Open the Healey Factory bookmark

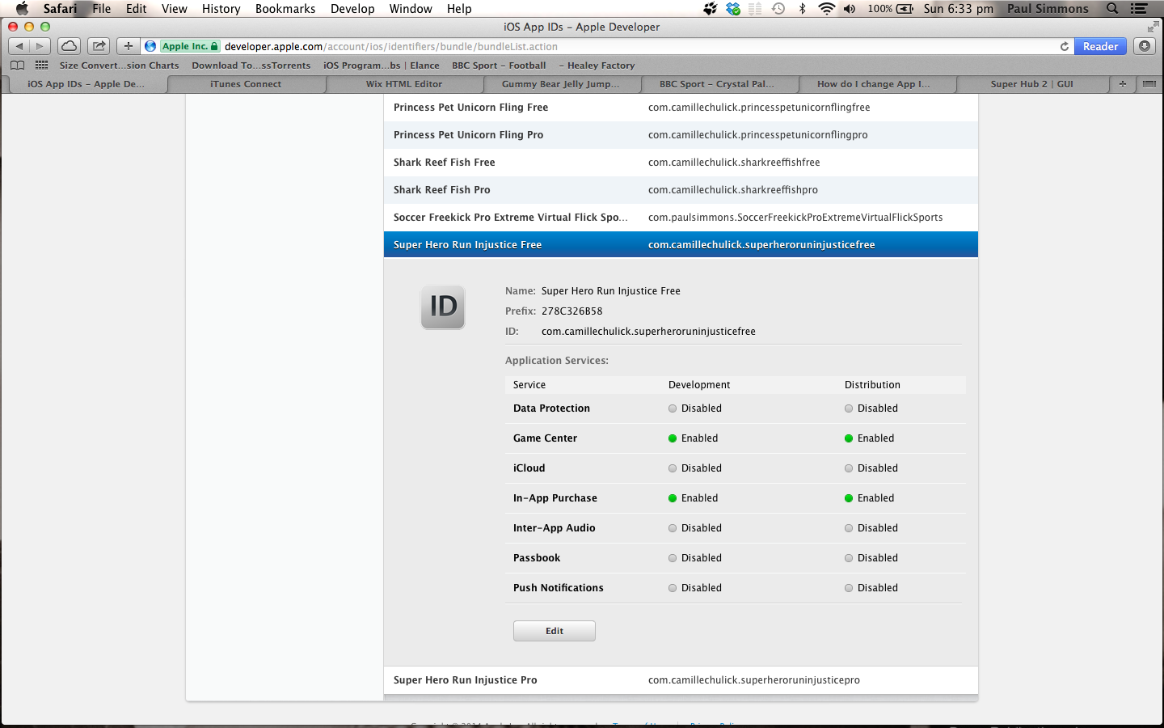tap(597, 66)
